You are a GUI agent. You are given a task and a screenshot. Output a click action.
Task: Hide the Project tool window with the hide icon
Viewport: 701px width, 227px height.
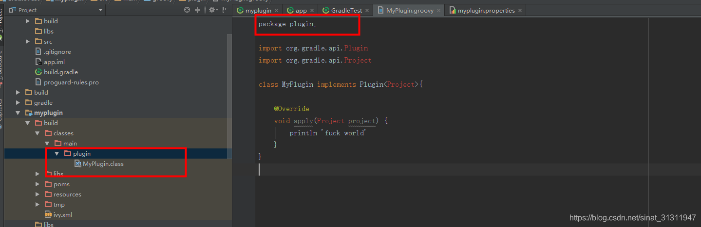coord(225,10)
